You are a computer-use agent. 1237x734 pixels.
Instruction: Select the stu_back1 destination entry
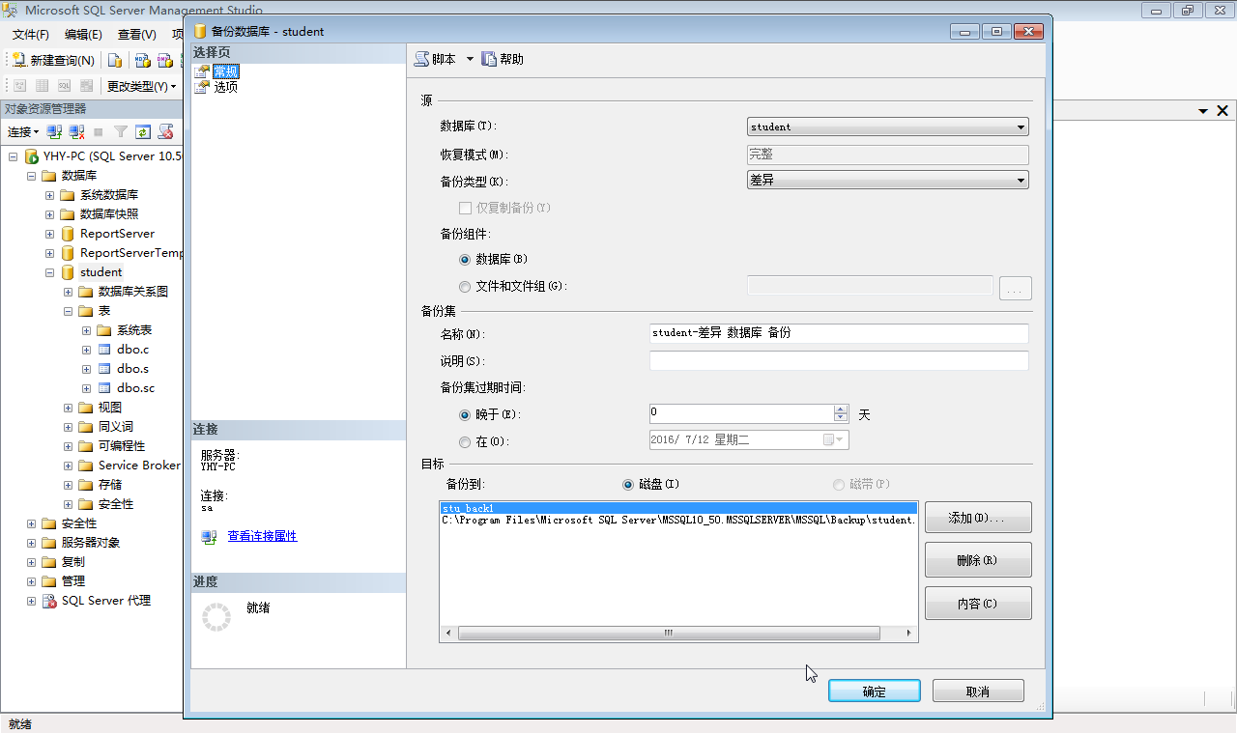[x=678, y=508]
